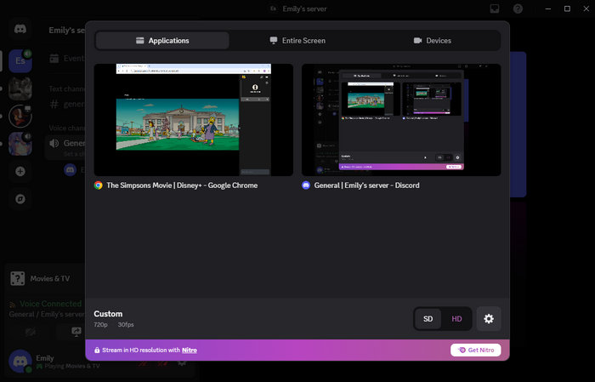The width and height of the screenshot is (595, 382).
Task: Open stream settings gear
Action: tap(489, 318)
